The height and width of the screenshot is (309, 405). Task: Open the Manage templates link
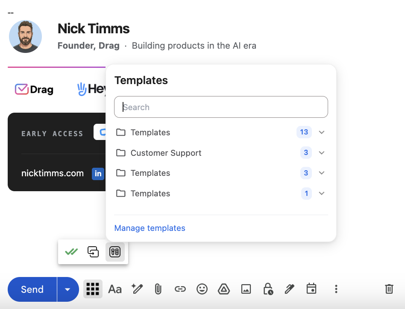150,228
